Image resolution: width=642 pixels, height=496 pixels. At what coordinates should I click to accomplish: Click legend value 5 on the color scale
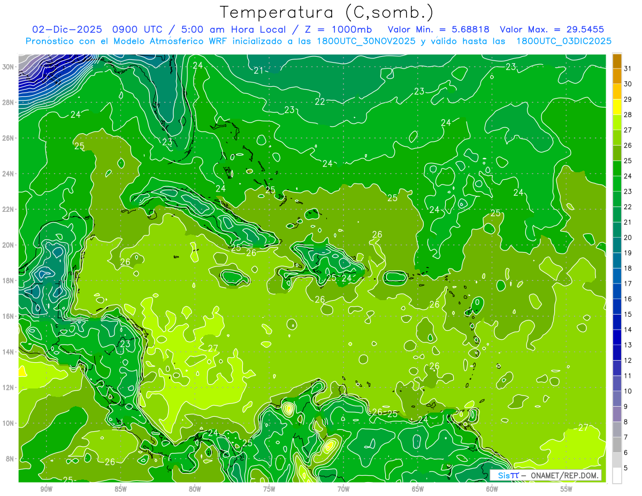point(626,468)
